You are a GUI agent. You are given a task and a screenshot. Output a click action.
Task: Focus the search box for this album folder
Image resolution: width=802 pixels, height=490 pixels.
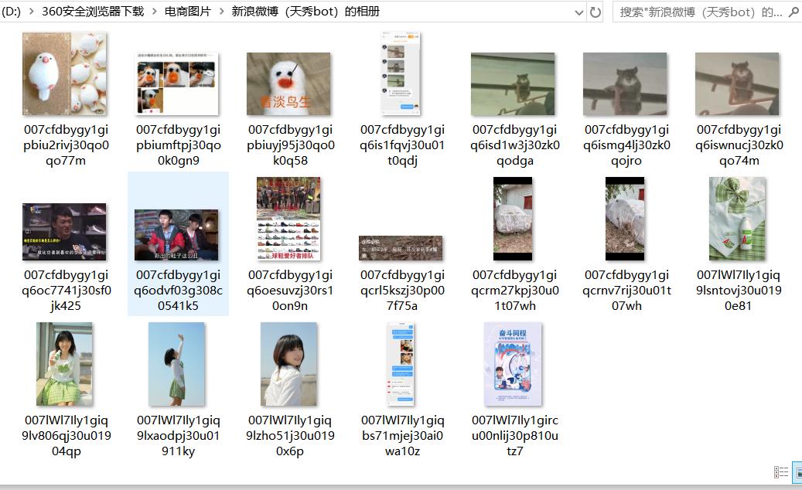coord(701,12)
